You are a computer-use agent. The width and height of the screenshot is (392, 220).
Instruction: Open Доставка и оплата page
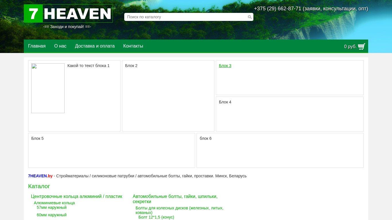point(95,46)
